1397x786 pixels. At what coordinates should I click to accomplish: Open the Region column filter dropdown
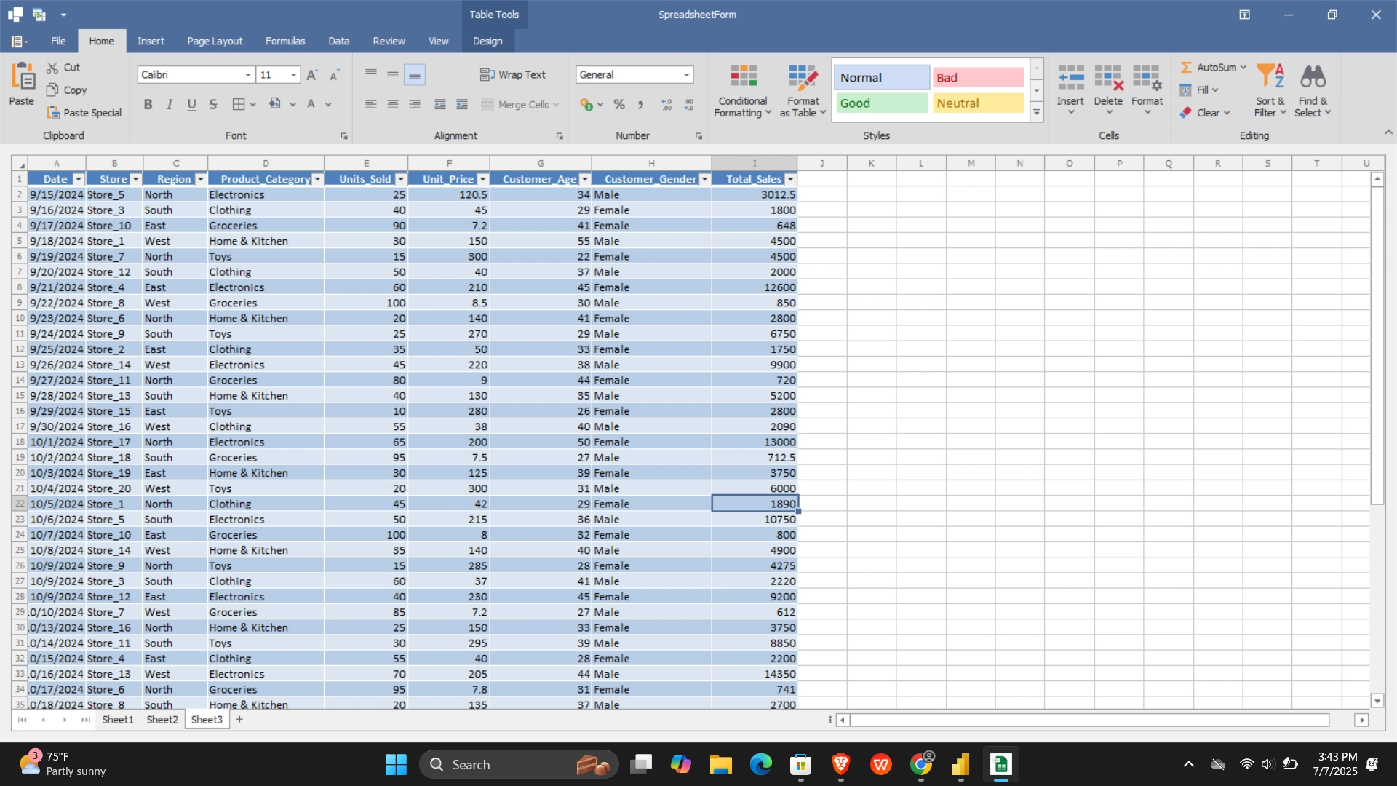pos(201,180)
